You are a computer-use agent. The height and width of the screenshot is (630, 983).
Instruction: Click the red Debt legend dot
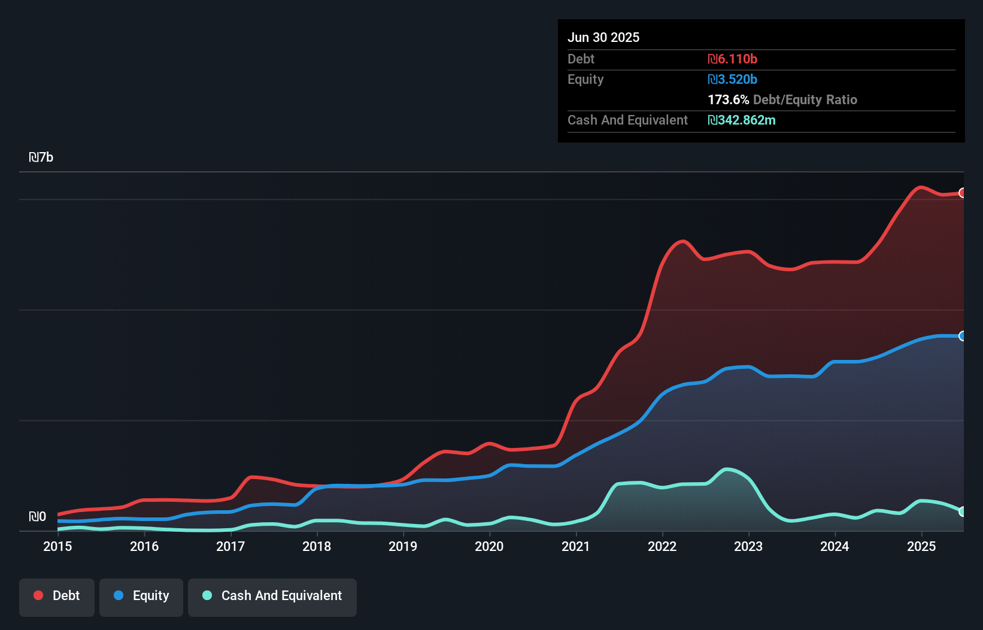(38, 595)
